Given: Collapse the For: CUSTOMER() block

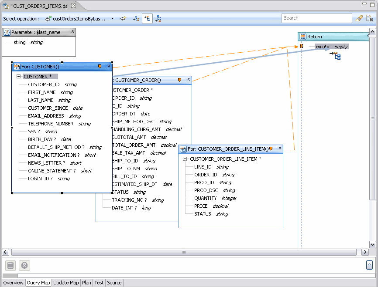Looking at the screenshot, I should [x=109, y=66].
